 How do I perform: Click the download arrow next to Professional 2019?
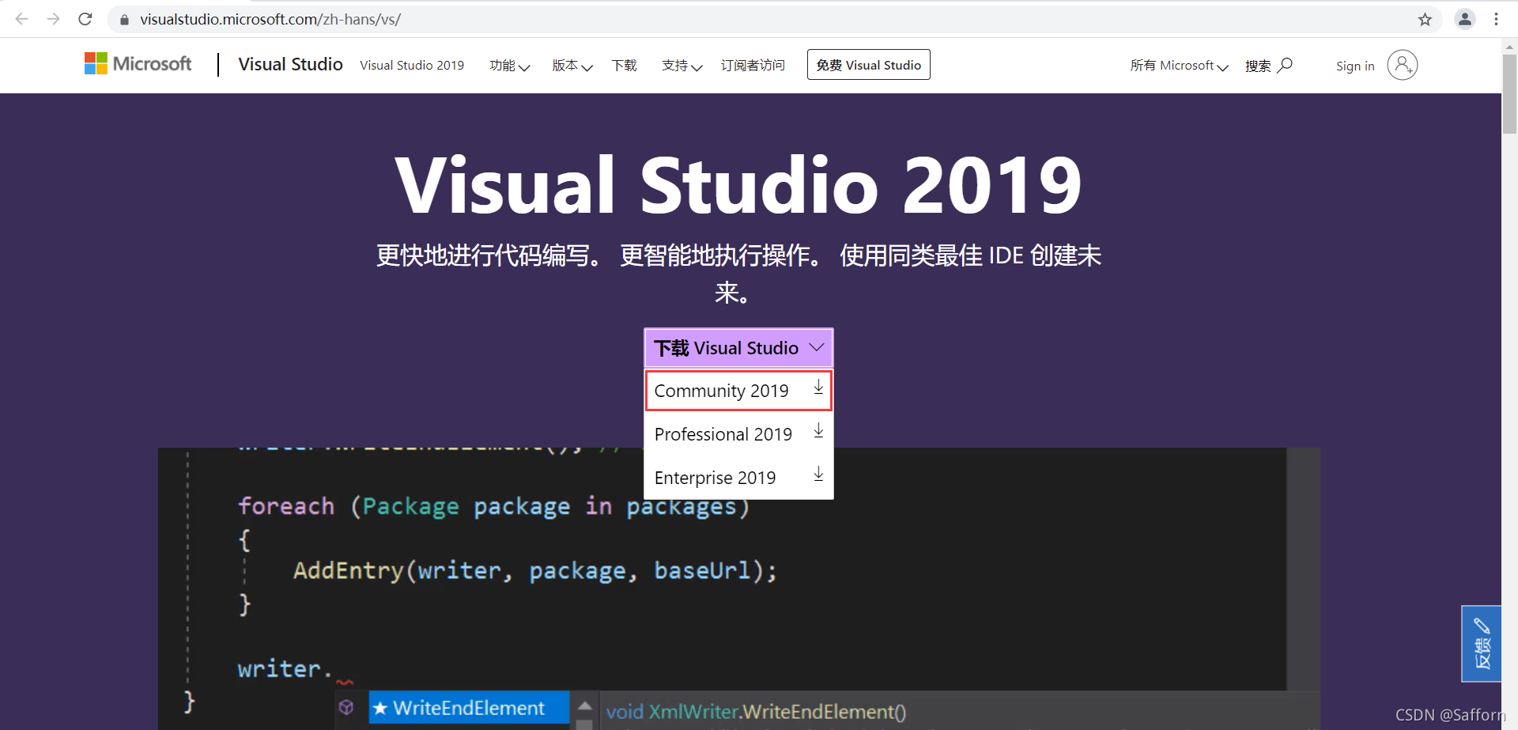(818, 431)
